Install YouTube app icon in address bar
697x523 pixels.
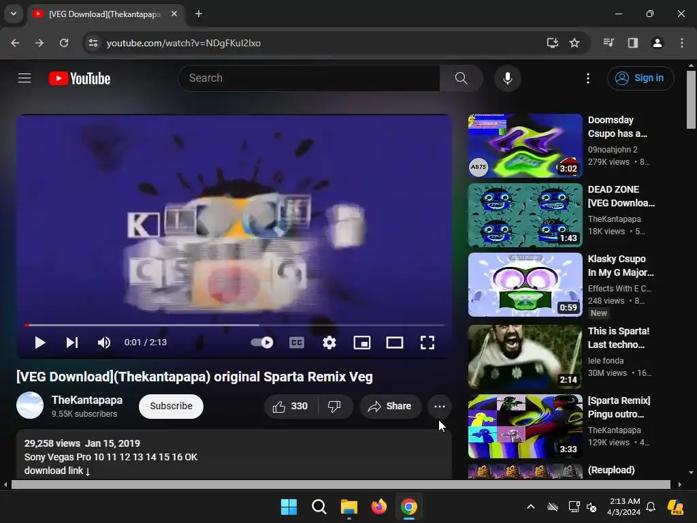[x=553, y=43]
